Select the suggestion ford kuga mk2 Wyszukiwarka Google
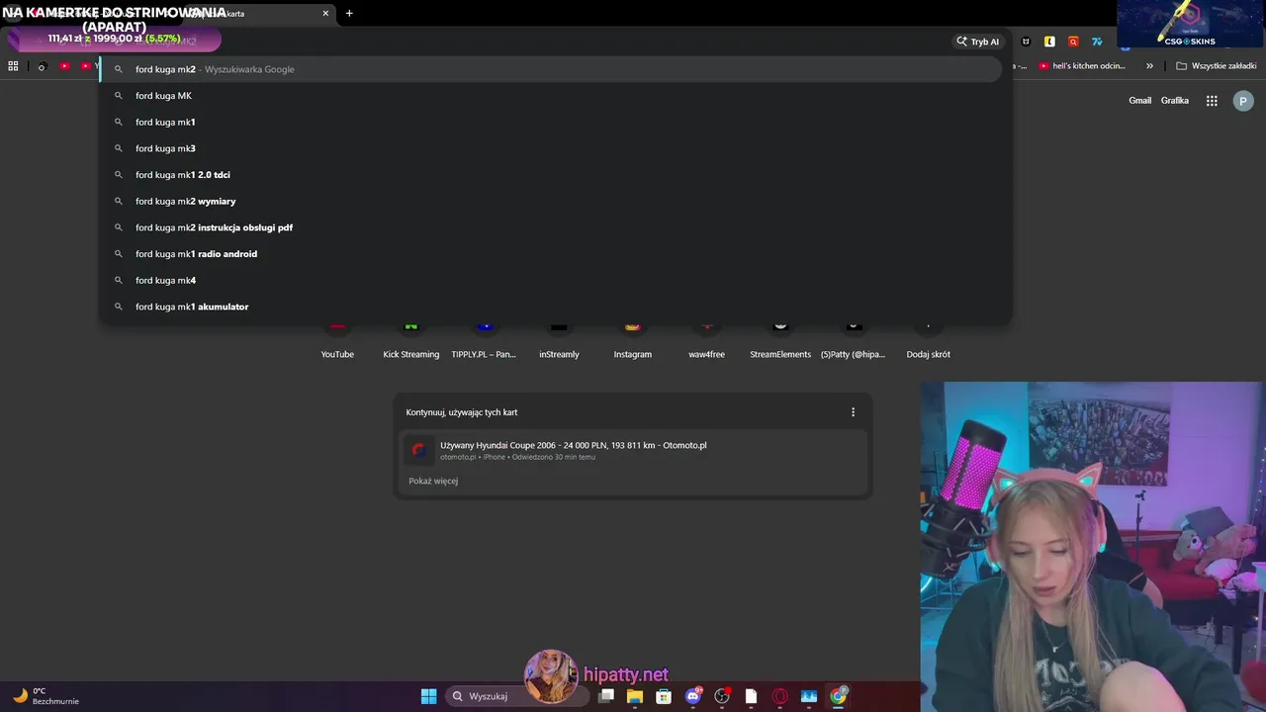 550,69
